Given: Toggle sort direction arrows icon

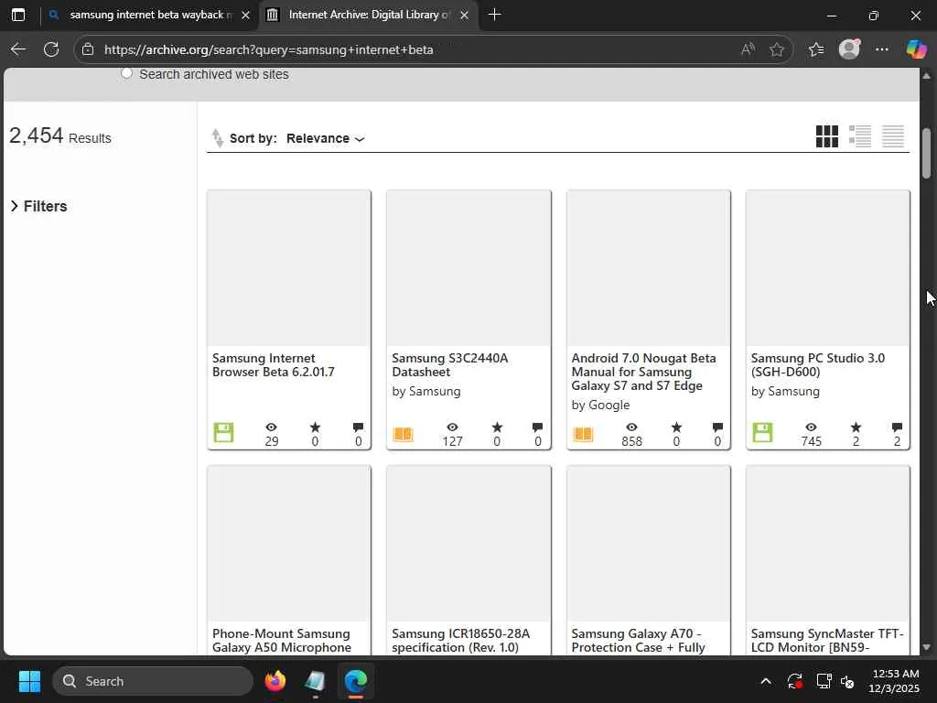Looking at the screenshot, I should coord(218,138).
